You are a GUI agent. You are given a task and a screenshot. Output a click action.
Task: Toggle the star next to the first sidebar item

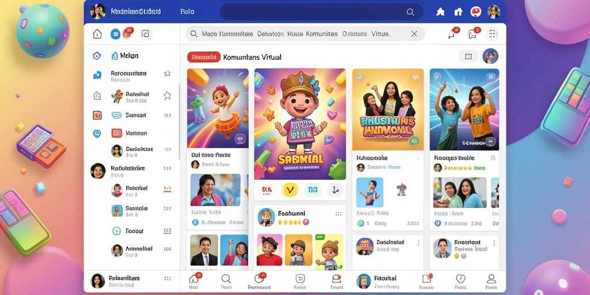point(167,74)
